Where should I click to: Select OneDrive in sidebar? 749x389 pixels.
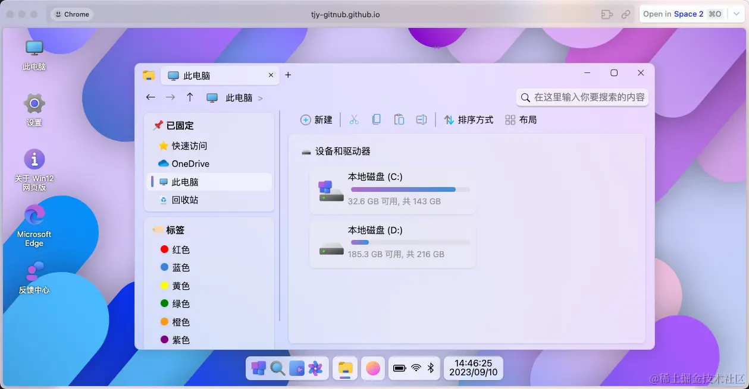pos(209,163)
